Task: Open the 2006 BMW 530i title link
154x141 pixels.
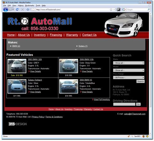Action: (x=87, y=60)
